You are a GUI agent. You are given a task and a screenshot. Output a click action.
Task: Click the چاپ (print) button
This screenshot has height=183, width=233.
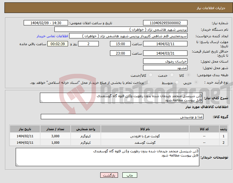tap(130, 175)
